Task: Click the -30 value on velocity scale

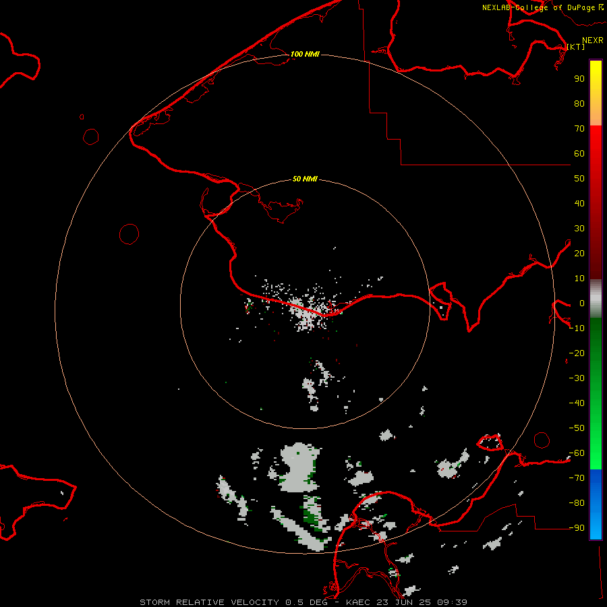Action: click(x=577, y=378)
